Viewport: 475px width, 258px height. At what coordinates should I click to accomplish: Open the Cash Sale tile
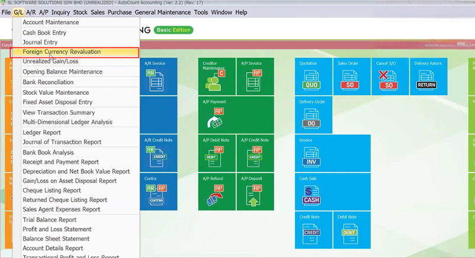[332, 192]
